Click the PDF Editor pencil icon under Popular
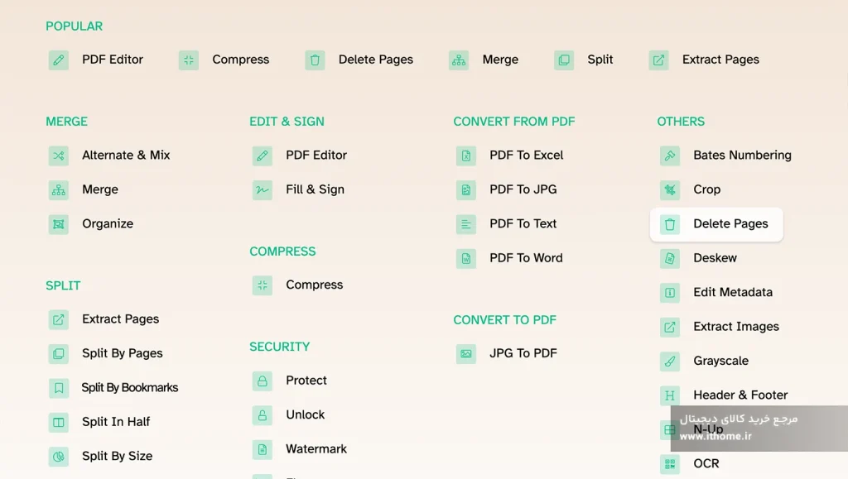 [59, 60]
